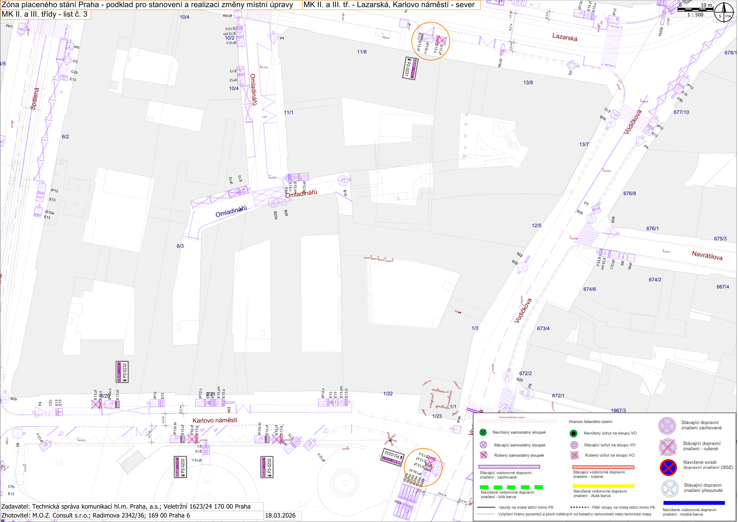Click parcel number 675/3
738x522 pixels.
click(720, 239)
